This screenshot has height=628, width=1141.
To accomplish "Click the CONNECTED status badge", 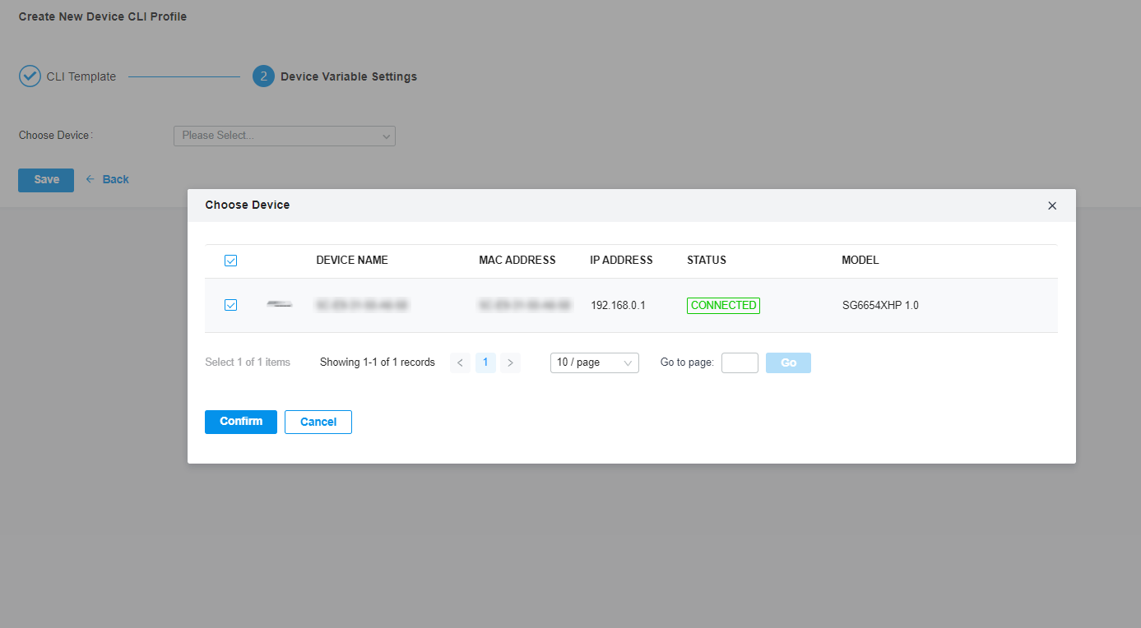I will click(723, 305).
